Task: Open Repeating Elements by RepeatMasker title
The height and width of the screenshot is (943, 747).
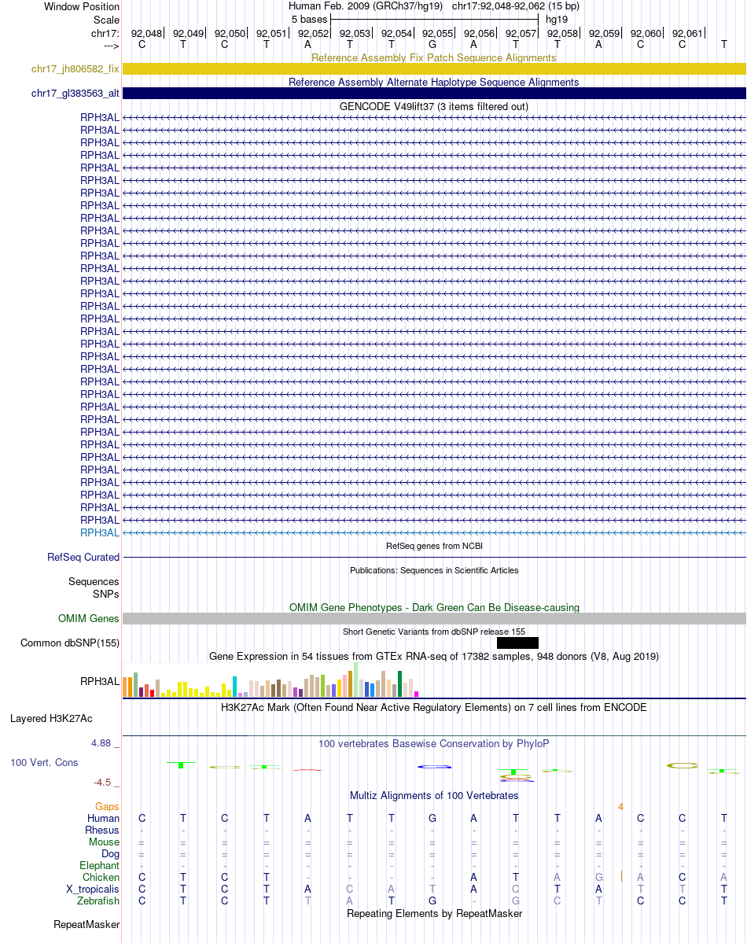Action: (434, 913)
